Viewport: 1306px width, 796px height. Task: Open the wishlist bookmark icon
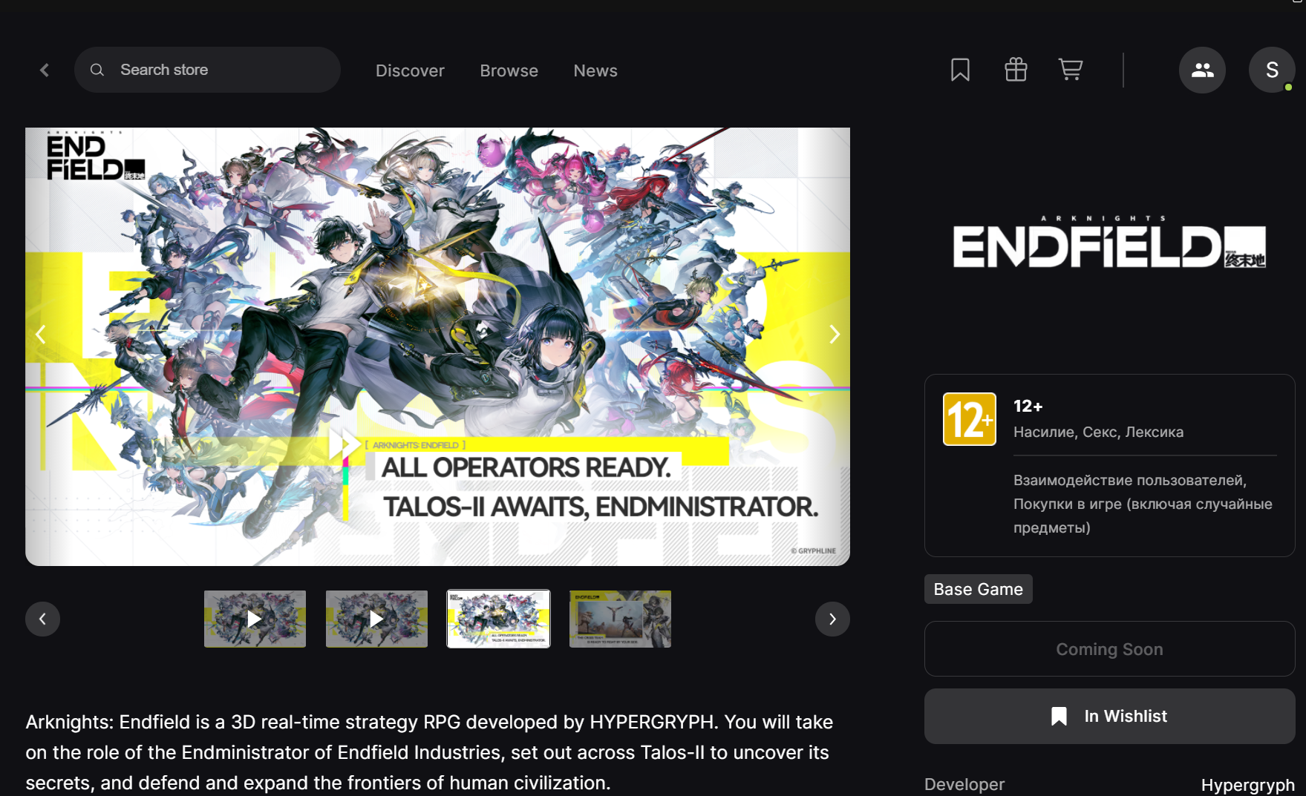960,70
